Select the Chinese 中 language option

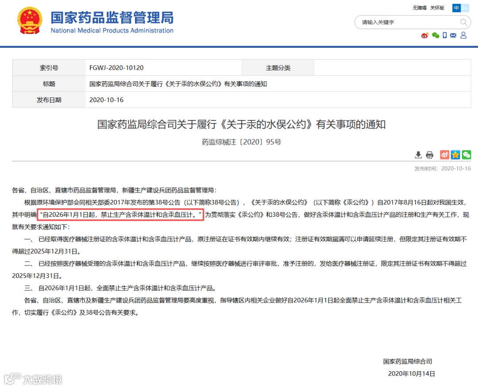point(456,8)
